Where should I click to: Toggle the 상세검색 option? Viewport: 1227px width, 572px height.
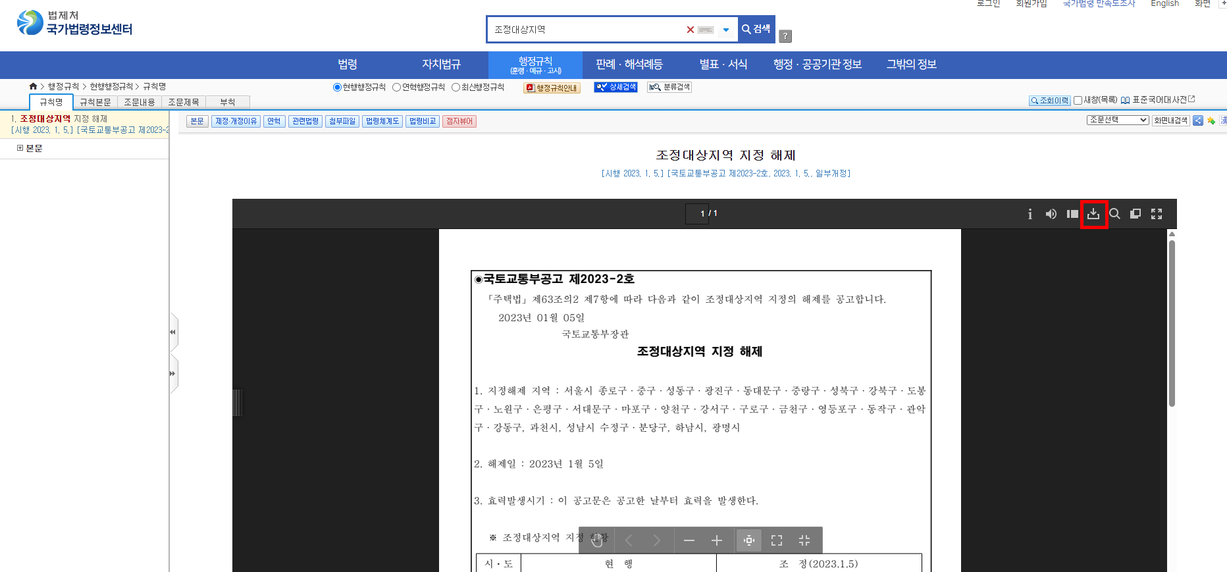click(x=615, y=87)
